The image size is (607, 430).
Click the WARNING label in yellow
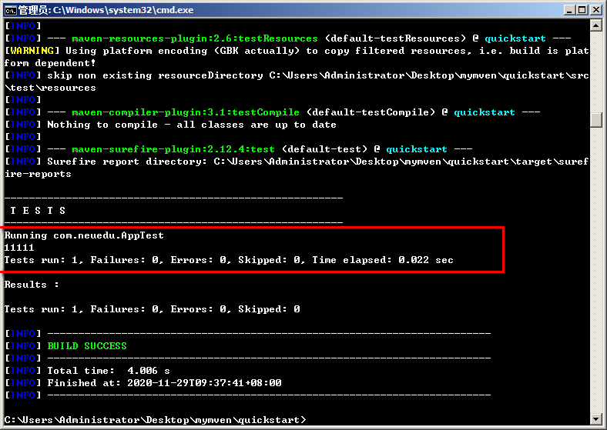[x=32, y=51]
